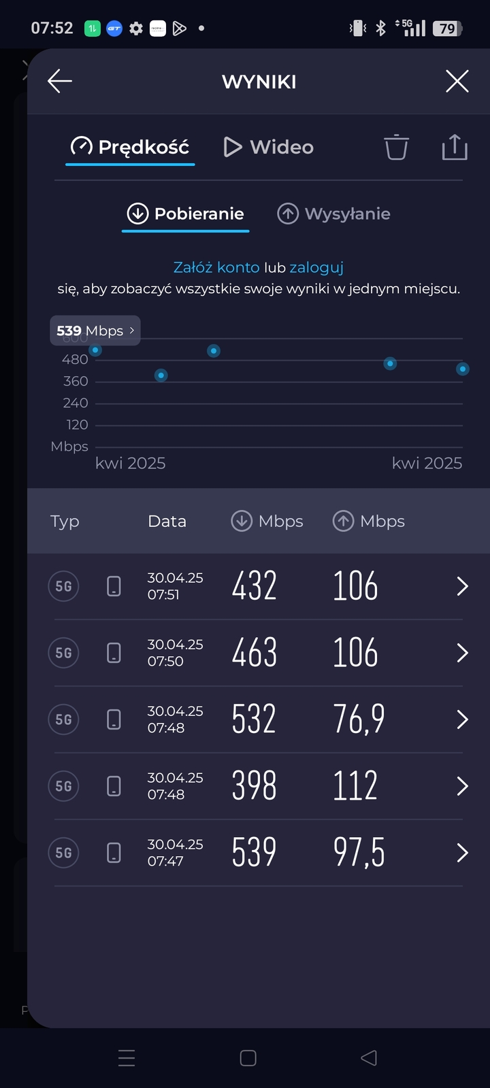Tap the zaloguj login link

(x=316, y=267)
